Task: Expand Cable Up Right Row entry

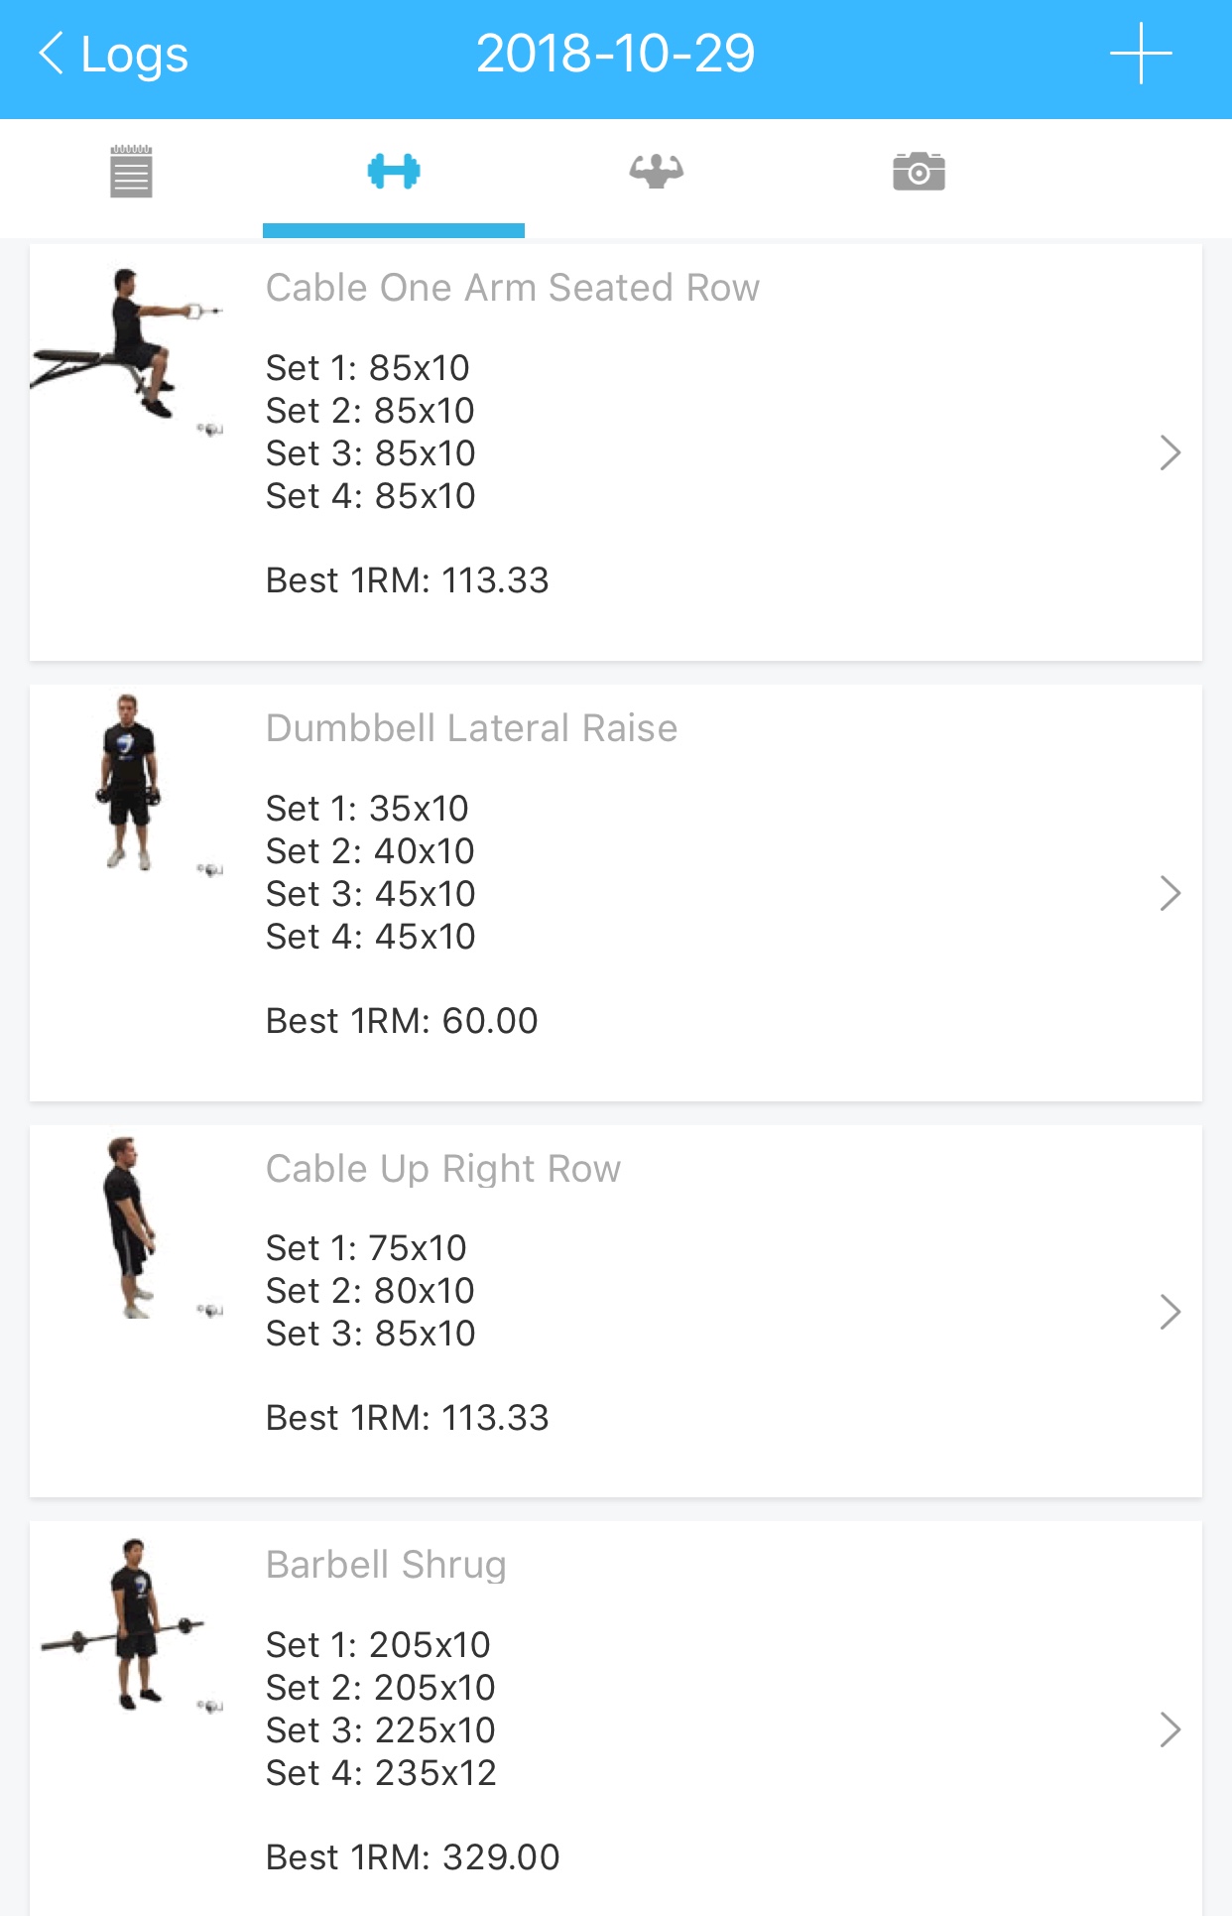Action: [1170, 1312]
